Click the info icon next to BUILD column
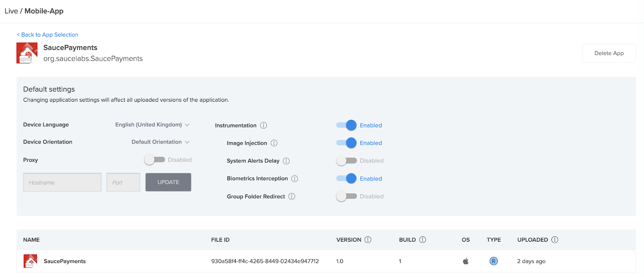 [x=422, y=240]
